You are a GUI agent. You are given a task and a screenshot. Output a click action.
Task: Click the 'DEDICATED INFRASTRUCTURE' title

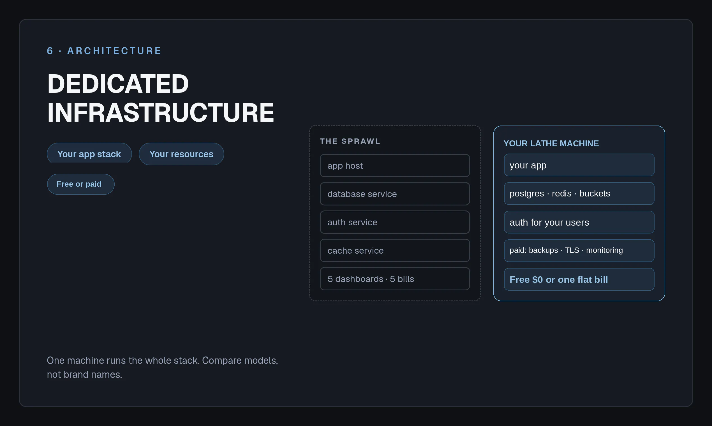(x=161, y=98)
